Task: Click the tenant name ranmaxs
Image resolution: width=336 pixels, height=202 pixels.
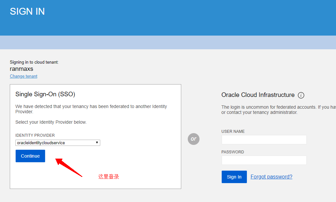Action: click(22, 69)
